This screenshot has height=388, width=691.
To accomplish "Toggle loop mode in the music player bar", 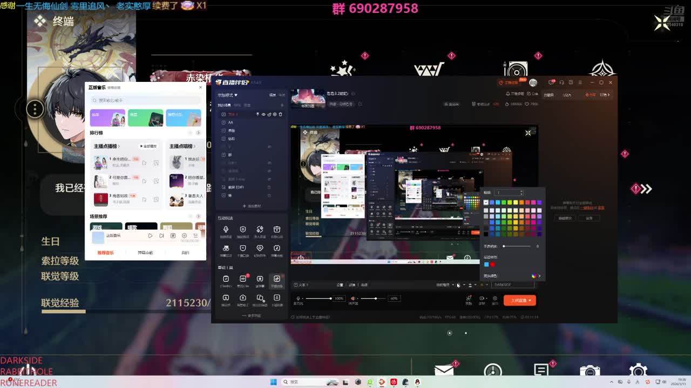I will (x=184, y=235).
